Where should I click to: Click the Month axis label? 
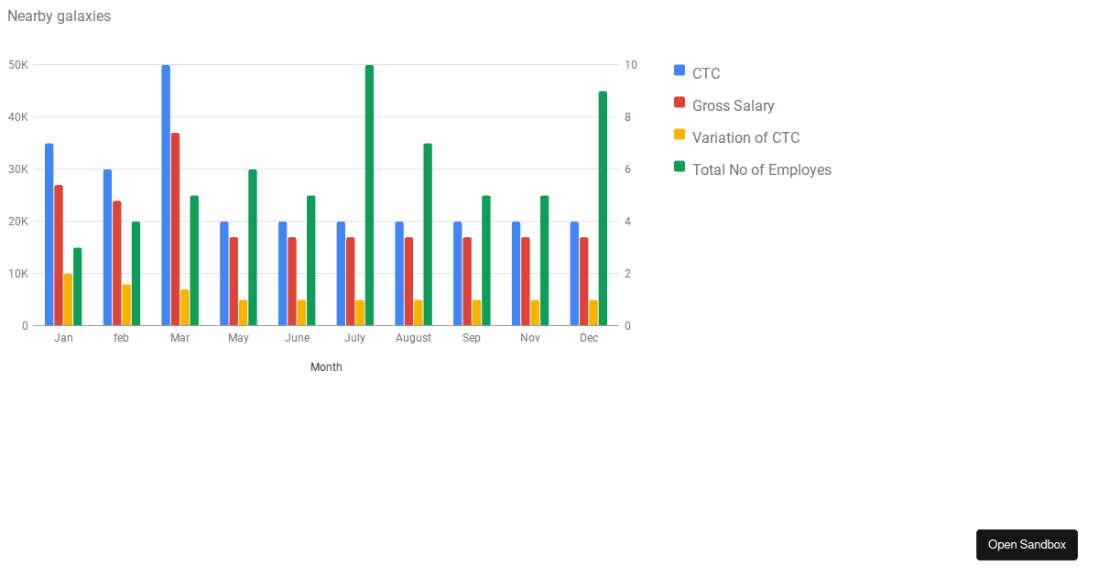click(x=326, y=366)
